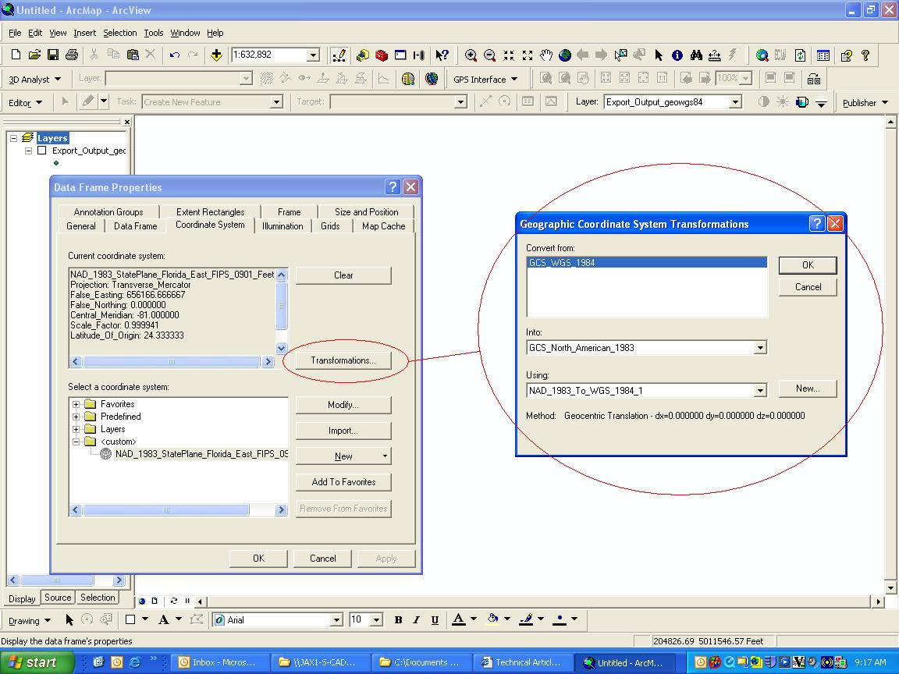Open a map document with Open icon
The height and width of the screenshot is (674, 899).
tap(34, 55)
